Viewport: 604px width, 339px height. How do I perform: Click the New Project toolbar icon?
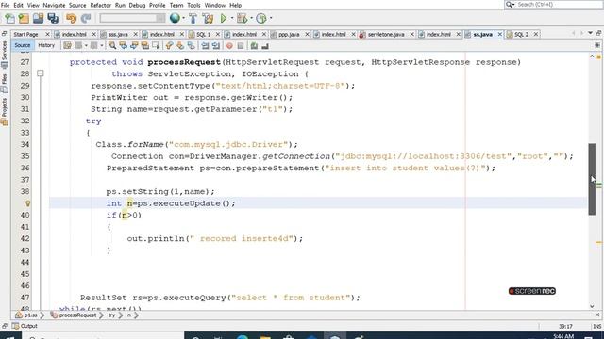point(24,18)
